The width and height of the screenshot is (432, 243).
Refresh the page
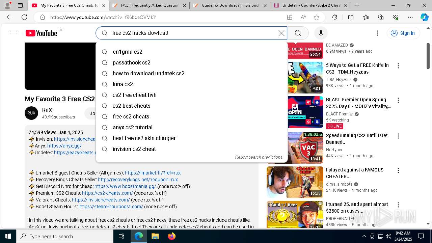click(x=24, y=17)
